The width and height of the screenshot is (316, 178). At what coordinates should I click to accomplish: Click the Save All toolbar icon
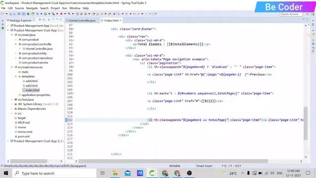(x=14, y=14)
